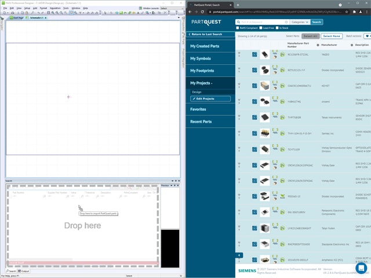Open a new browser tab
This screenshot has width=371, height=278.
pyautogui.click(x=238, y=5)
